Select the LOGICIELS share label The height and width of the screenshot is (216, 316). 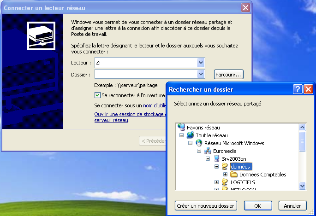pyautogui.click(x=243, y=182)
